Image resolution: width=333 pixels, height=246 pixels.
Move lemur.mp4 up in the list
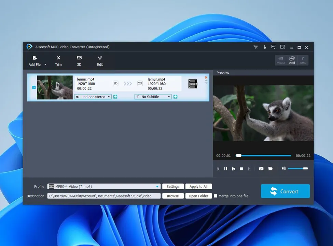tap(206, 80)
